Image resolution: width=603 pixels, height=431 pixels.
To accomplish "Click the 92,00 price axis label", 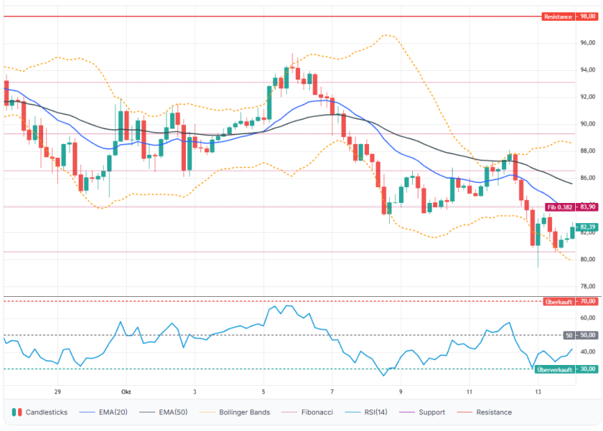I will coord(588,97).
